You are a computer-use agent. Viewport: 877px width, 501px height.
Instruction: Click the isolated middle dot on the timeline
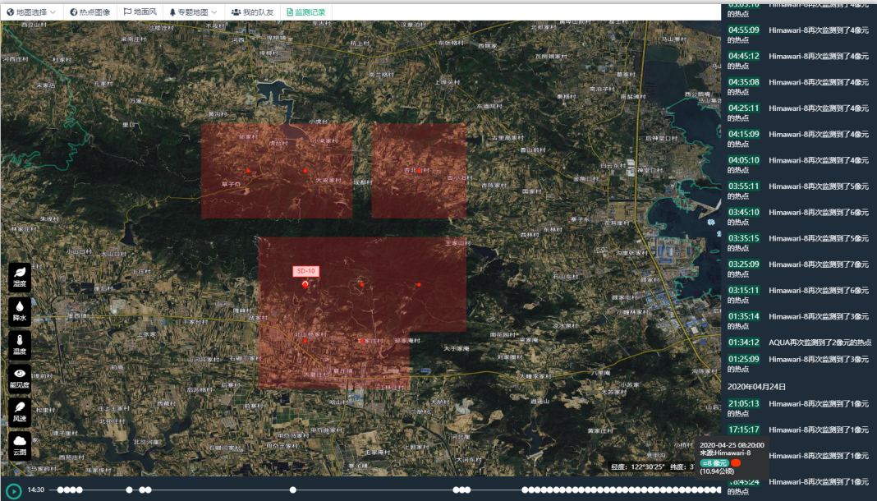coord(293,490)
